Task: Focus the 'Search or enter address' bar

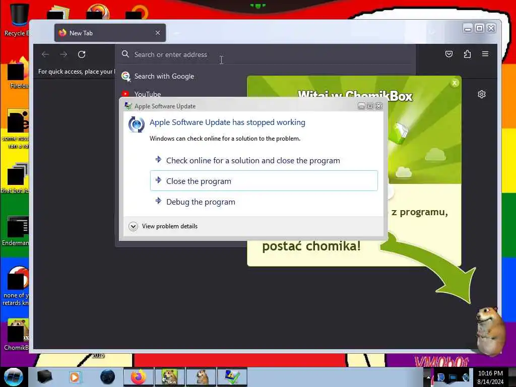Action: coord(265,54)
